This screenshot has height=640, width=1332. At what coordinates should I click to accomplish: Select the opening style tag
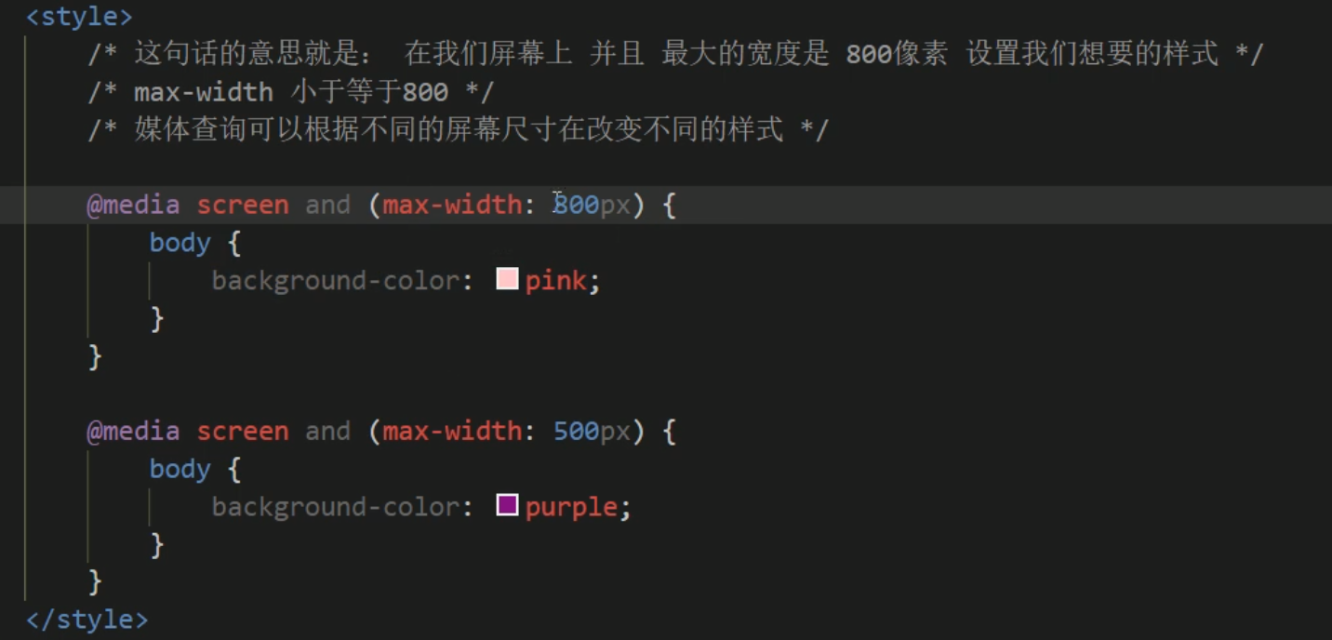coord(79,17)
